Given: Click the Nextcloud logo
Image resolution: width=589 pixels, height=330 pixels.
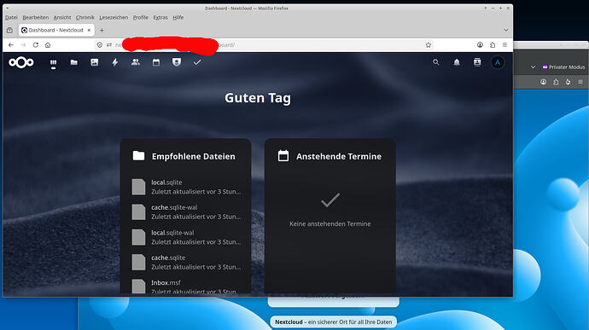Looking at the screenshot, I should coord(21,62).
